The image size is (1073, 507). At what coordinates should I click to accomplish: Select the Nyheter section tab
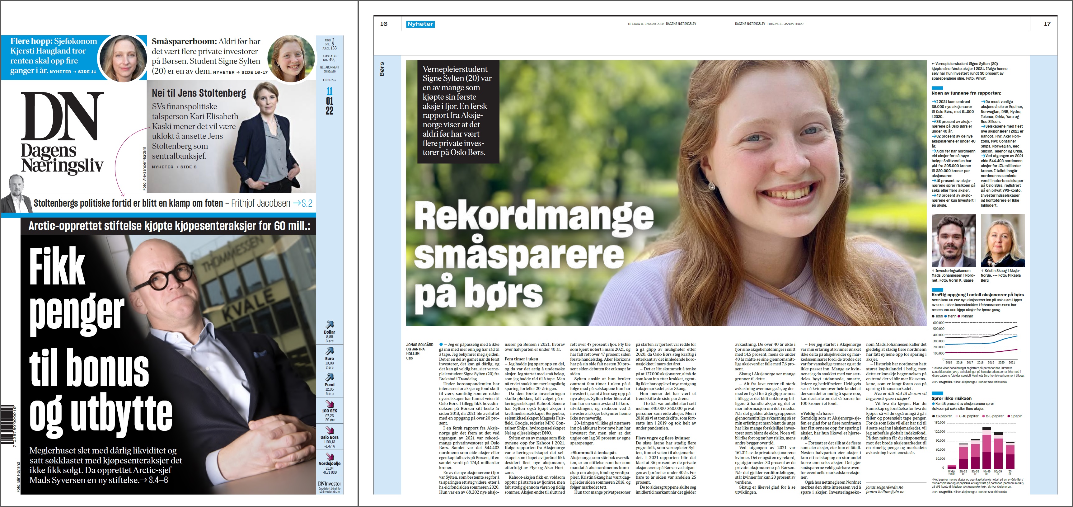(420, 24)
